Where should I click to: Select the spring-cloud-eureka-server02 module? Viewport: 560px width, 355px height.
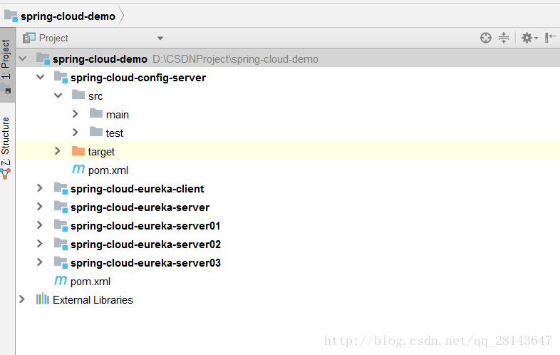pos(145,244)
